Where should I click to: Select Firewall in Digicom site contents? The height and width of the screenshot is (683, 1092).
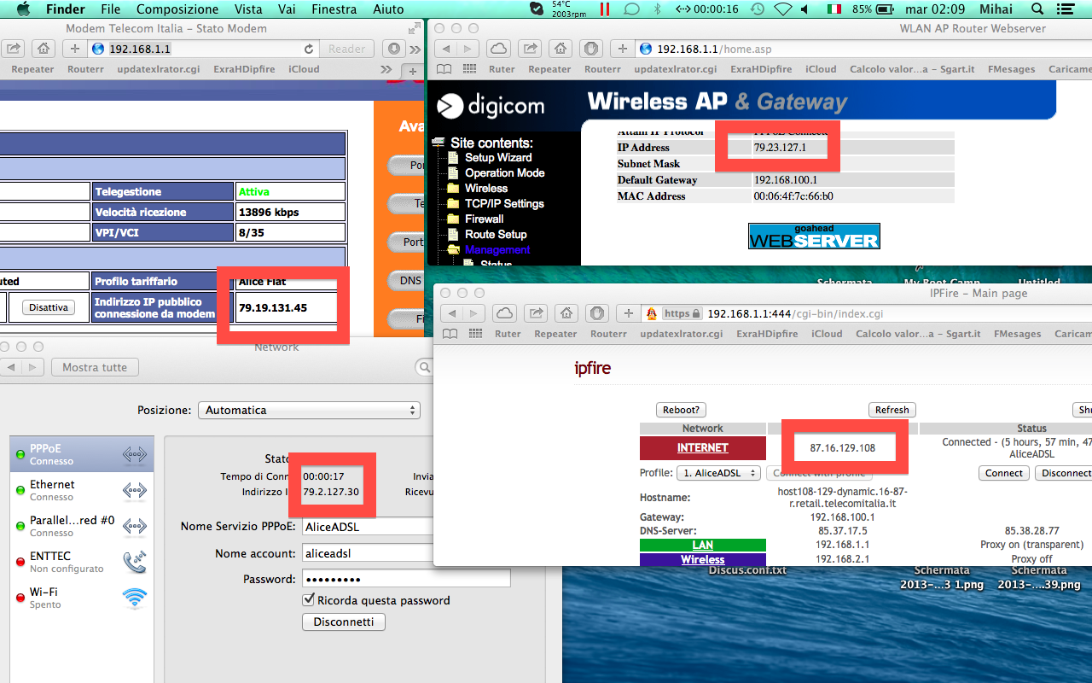point(484,219)
